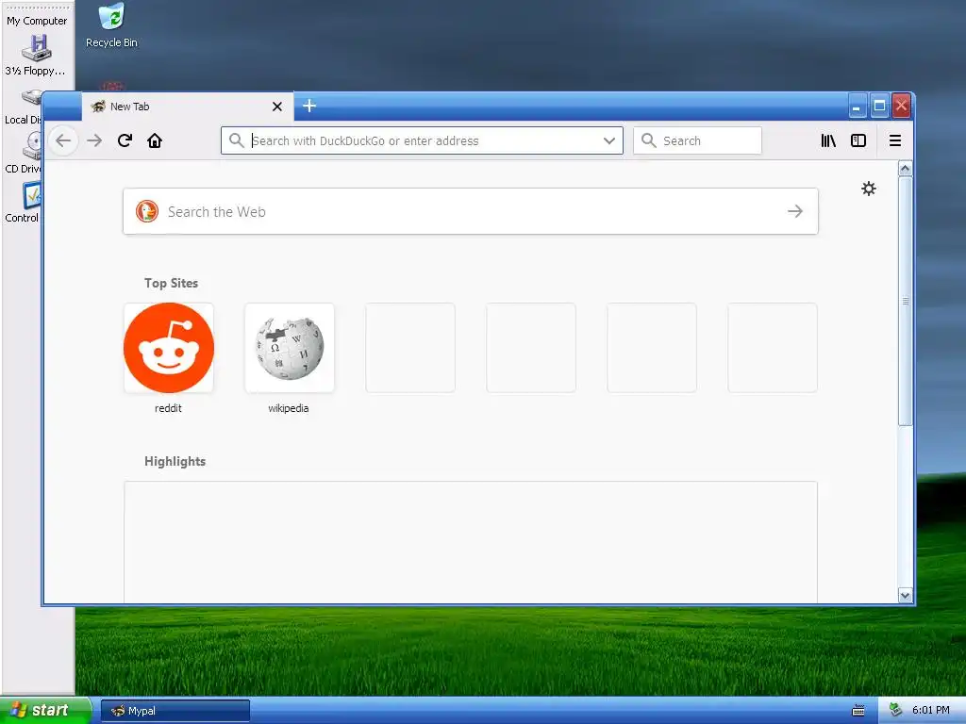Open the hamburger application menu
This screenshot has width=966, height=724.
tap(895, 141)
